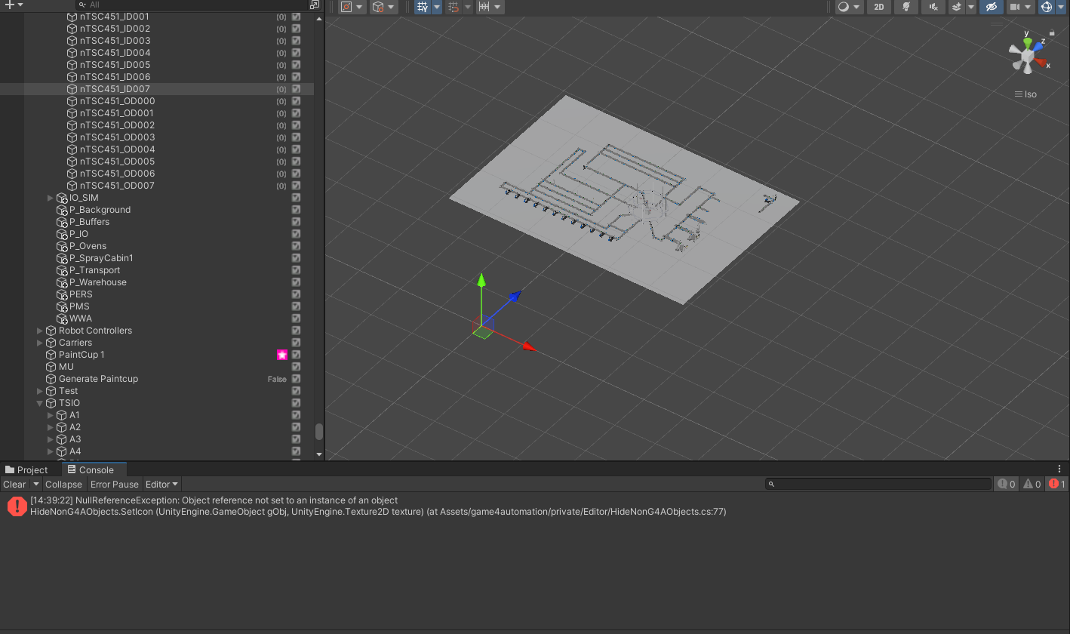Toggle console error filter count

coord(1056,484)
